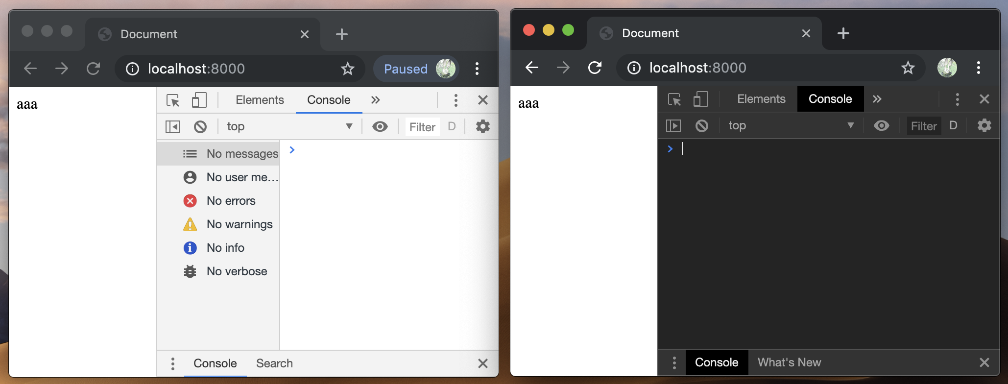The width and height of the screenshot is (1008, 384).
Task: Open drawer menu dots in left window
Action: tap(172, 363)
